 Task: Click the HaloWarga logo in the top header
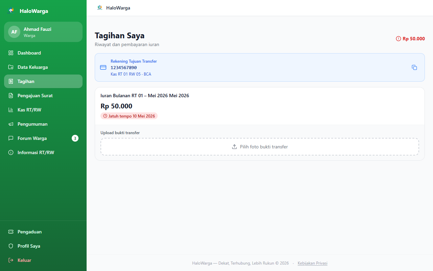coord(99,7)
